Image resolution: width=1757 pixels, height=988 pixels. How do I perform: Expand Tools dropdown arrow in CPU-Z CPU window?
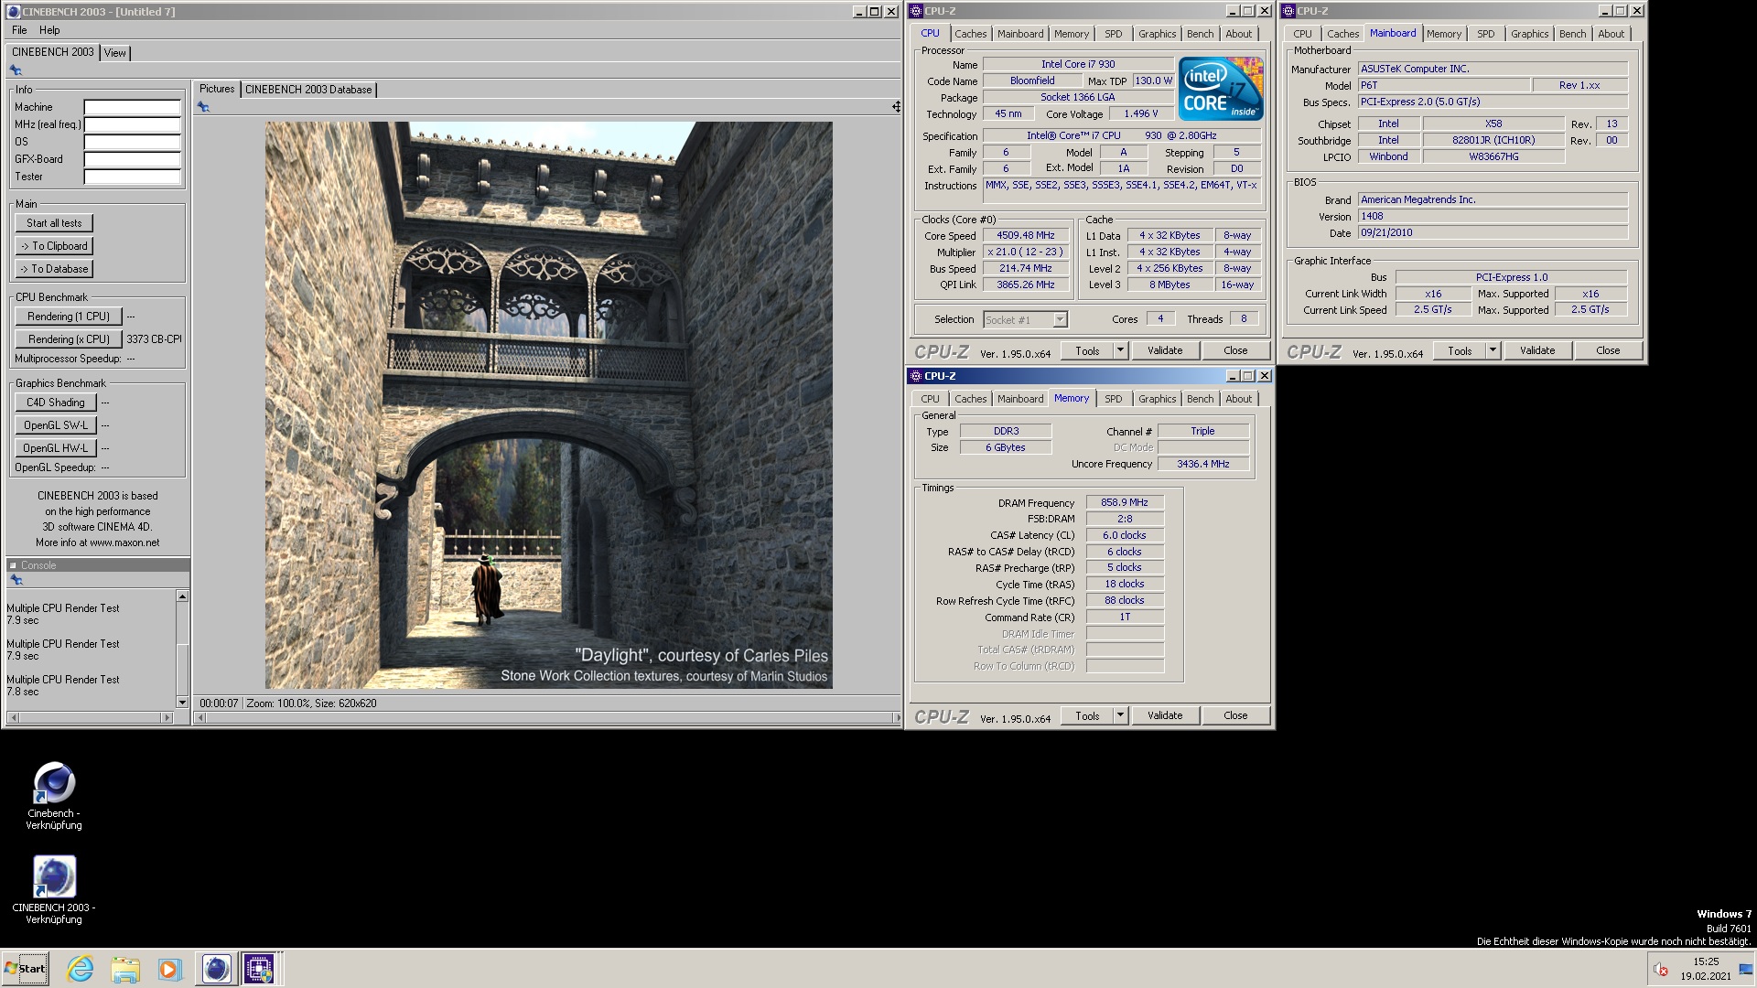pos(1120,350)
